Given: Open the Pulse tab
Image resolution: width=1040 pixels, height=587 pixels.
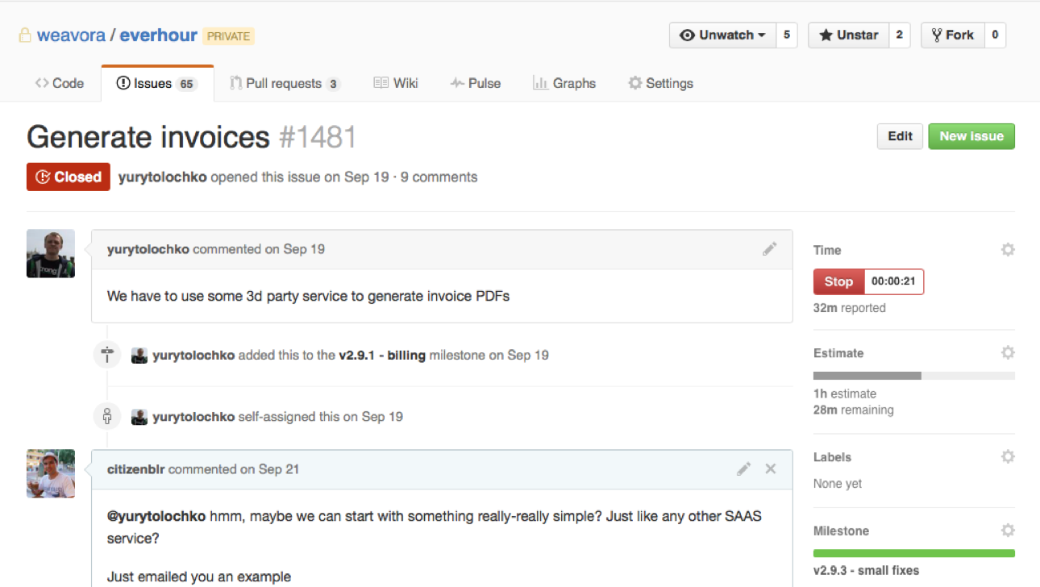Looking at the screenshot, I should 476,83.
